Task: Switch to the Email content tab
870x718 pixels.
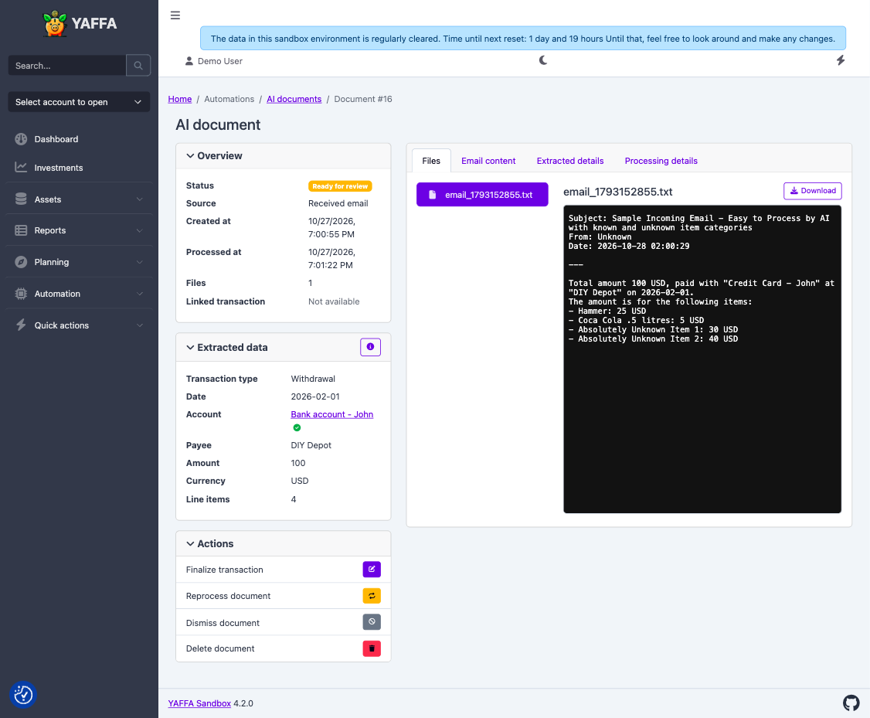Action: tap(488, 161)
